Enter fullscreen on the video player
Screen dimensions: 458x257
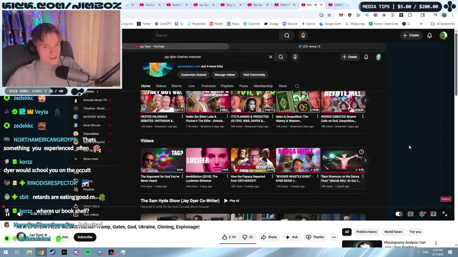click(445, 214)
